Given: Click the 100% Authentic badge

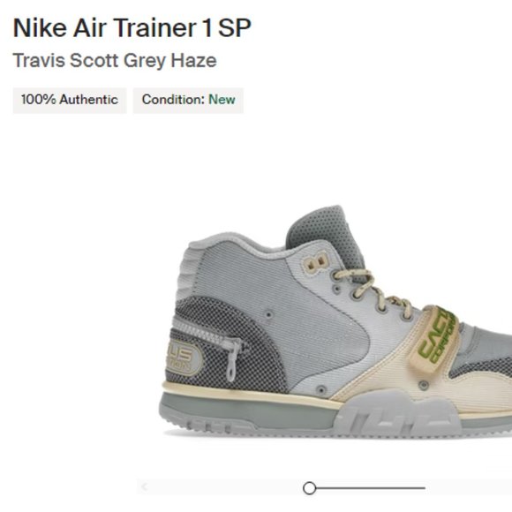Looking at the screenshot, I should point(70,101).
